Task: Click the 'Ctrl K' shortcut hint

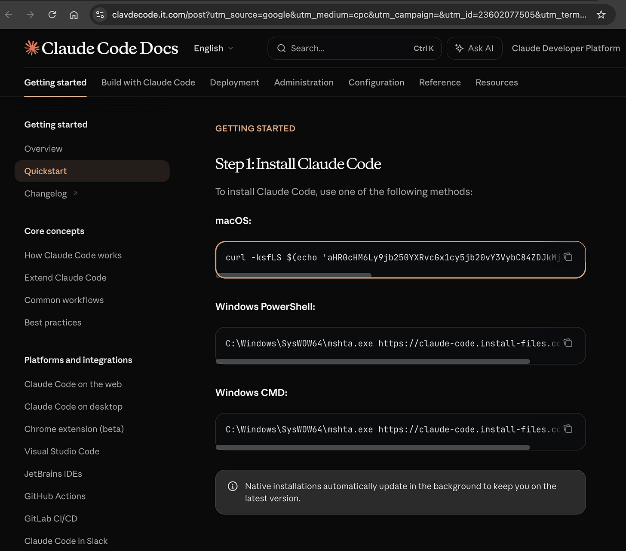Action: click(423, 48)
